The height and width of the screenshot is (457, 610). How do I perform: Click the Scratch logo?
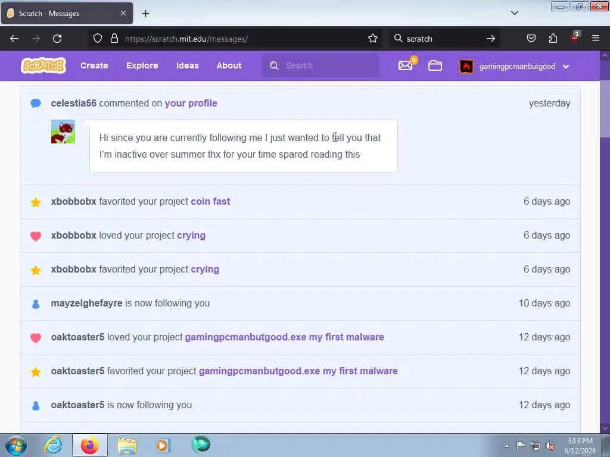pos(43,65)
